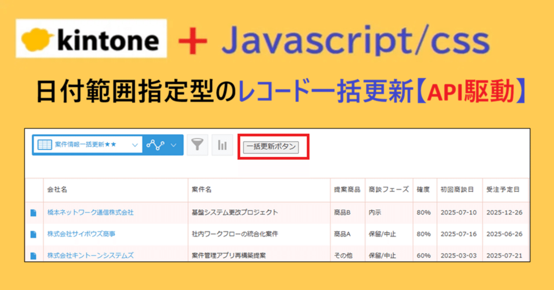Click the 商談フェーズ column header

click(x=389, y=190)
